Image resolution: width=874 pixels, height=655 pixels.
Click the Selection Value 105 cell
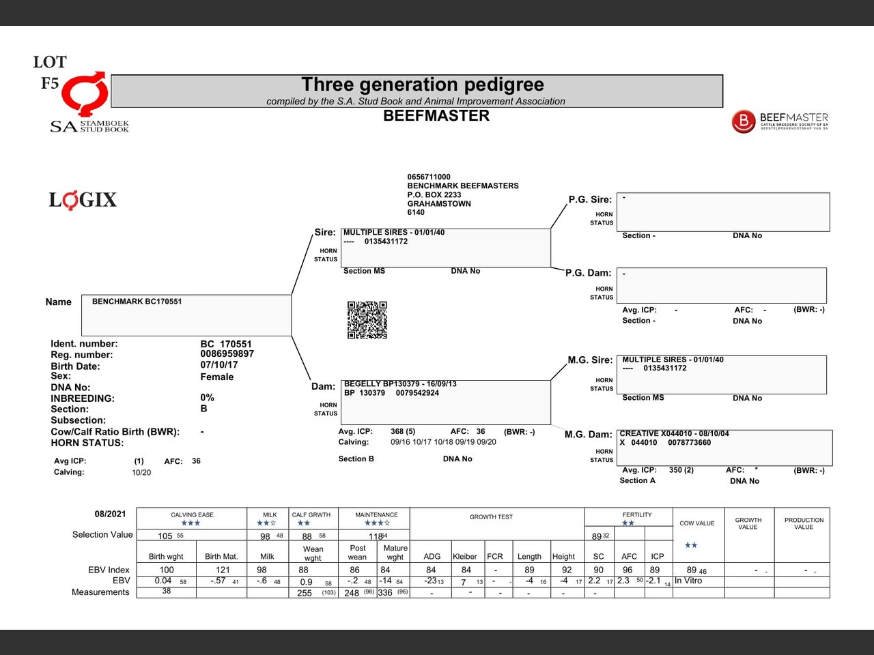tap(166, 536)
